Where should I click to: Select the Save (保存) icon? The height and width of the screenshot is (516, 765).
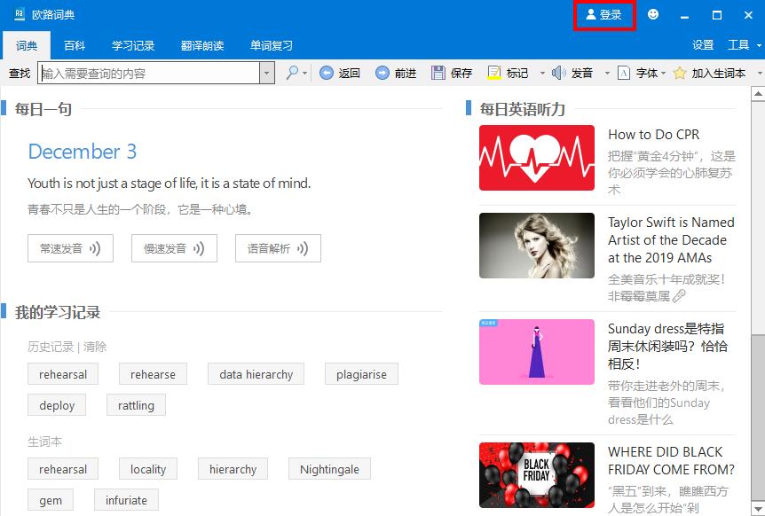coord(437,73)
